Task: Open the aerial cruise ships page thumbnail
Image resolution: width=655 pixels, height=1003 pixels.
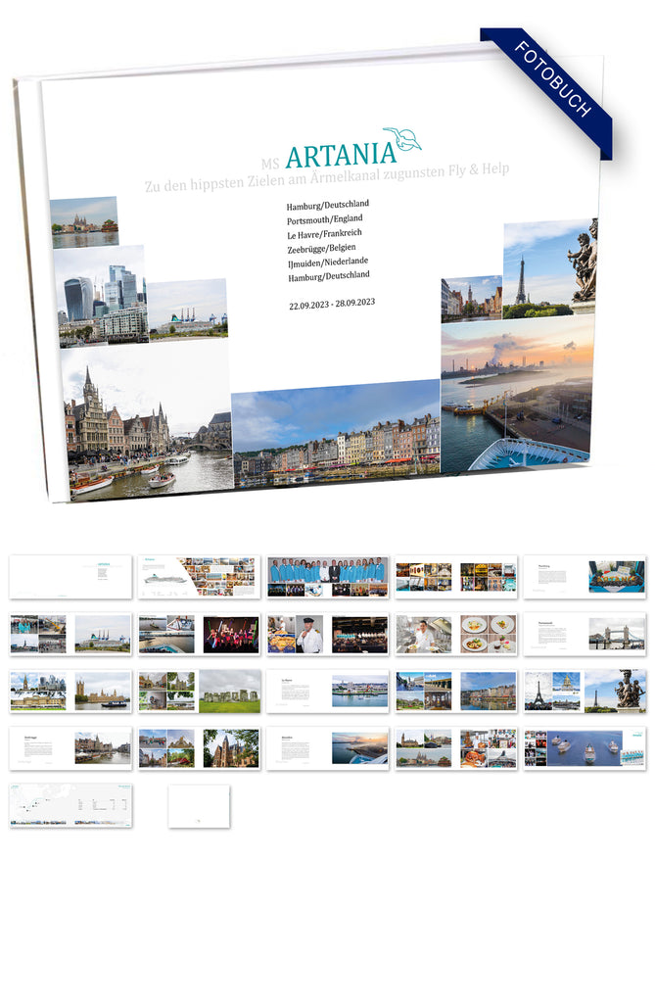Action: (585, 747)
